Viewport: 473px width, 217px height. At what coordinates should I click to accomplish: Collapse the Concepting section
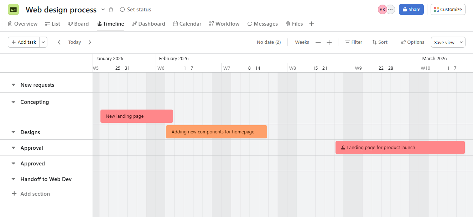(x=13, y=102)
